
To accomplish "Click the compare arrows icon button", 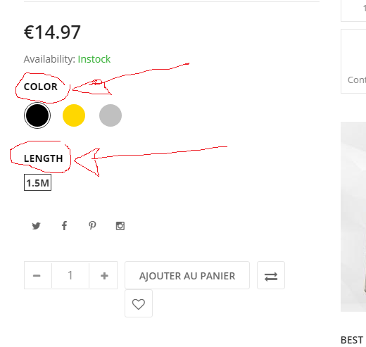I will click(271, 275).
